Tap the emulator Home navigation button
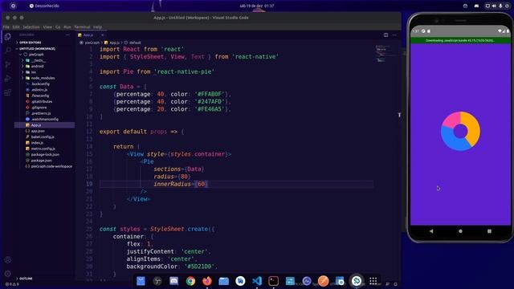Screen dimensions: 514x289 460,231
